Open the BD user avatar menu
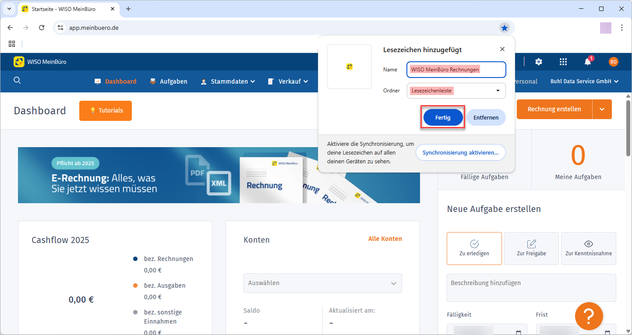The width and height of the screenshot is (632, 335). click(614, 62)
